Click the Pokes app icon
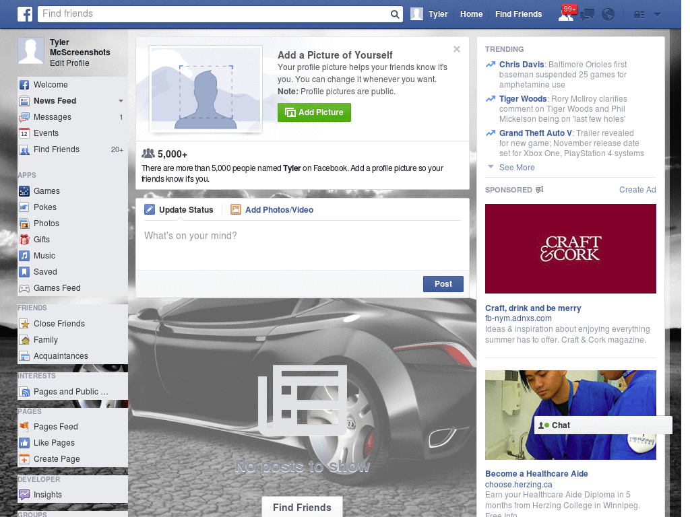The width and height of the screenshot is (690, 517). (x=24, y=207)
